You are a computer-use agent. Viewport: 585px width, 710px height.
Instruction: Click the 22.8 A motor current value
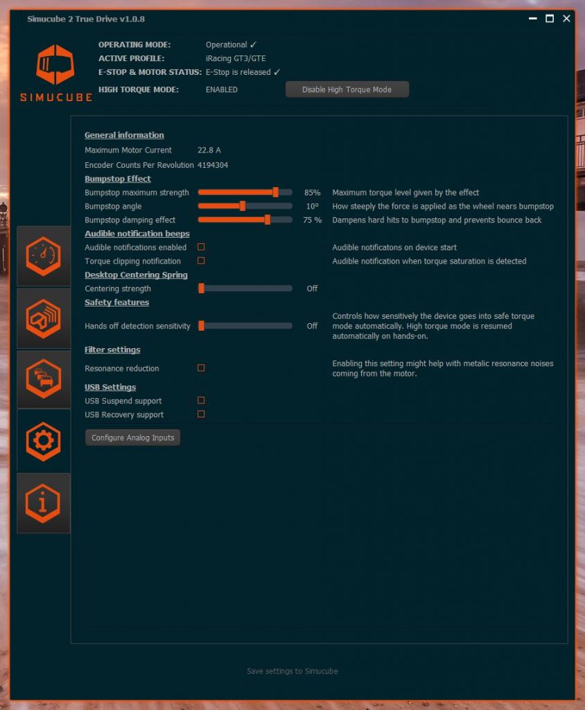tap(209, 150)
